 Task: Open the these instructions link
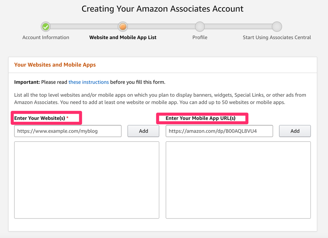(88, 82)
